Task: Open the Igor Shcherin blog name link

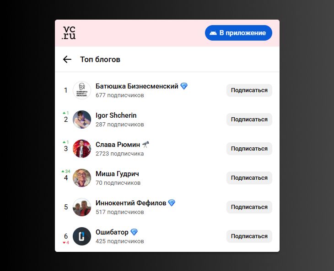Action: (116, 115)
